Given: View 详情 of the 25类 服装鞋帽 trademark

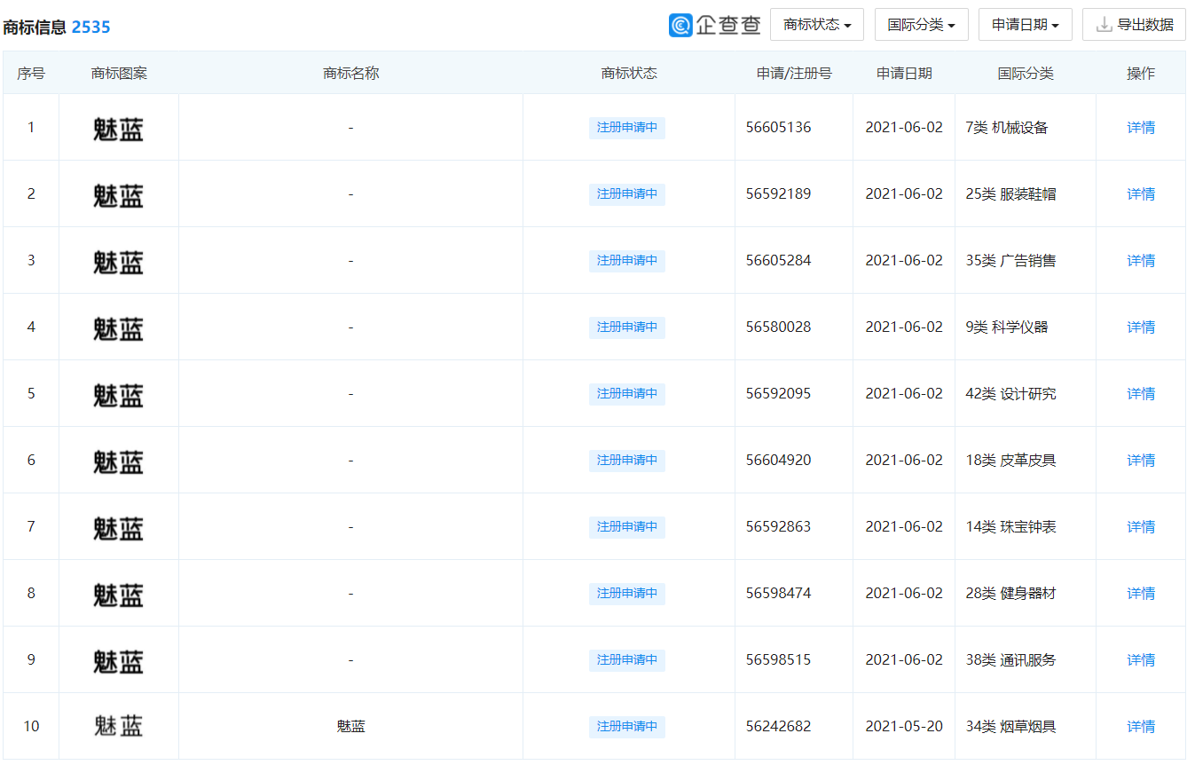Looking at the screenshot, I should point(1141,194).
